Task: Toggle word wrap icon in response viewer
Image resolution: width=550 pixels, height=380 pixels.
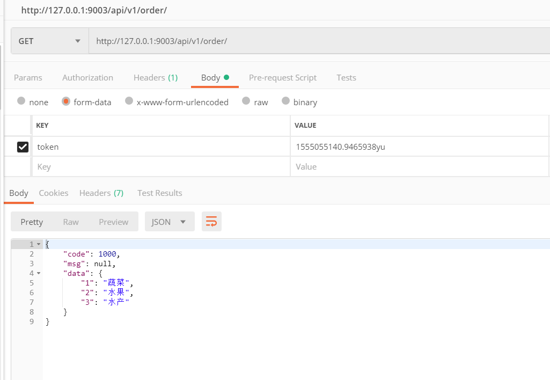Action: [x=211, y=222]
